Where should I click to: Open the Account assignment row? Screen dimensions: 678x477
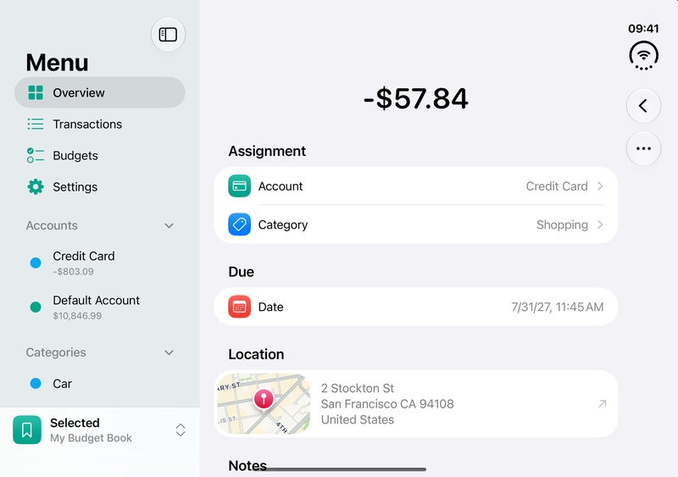[x=415, y=186]
